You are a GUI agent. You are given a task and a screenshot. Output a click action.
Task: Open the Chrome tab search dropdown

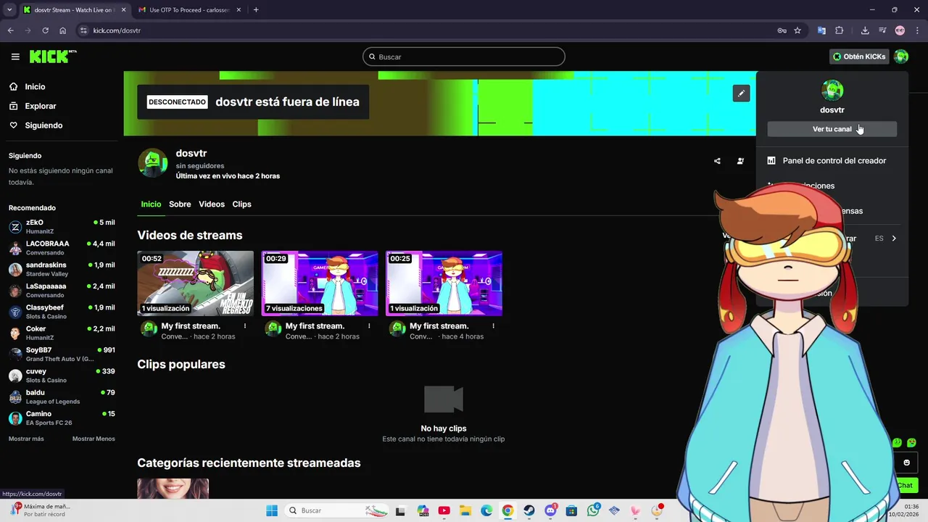9,10
